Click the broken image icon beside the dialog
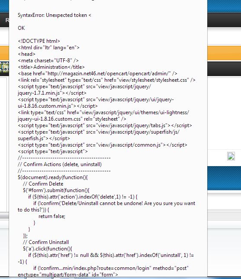 tap(231, 156)
